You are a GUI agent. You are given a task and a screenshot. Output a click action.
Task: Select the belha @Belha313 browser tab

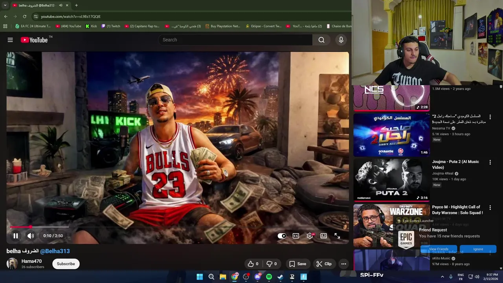(x=40, y=6)
